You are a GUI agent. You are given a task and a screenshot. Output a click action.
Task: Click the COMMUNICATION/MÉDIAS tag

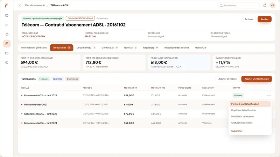click(x=80, y=18)
